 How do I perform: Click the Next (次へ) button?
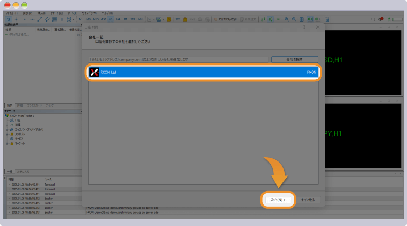pos(279,199)
